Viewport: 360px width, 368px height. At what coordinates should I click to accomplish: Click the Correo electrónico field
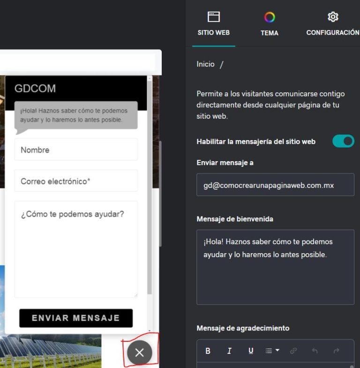pos(76,180)
